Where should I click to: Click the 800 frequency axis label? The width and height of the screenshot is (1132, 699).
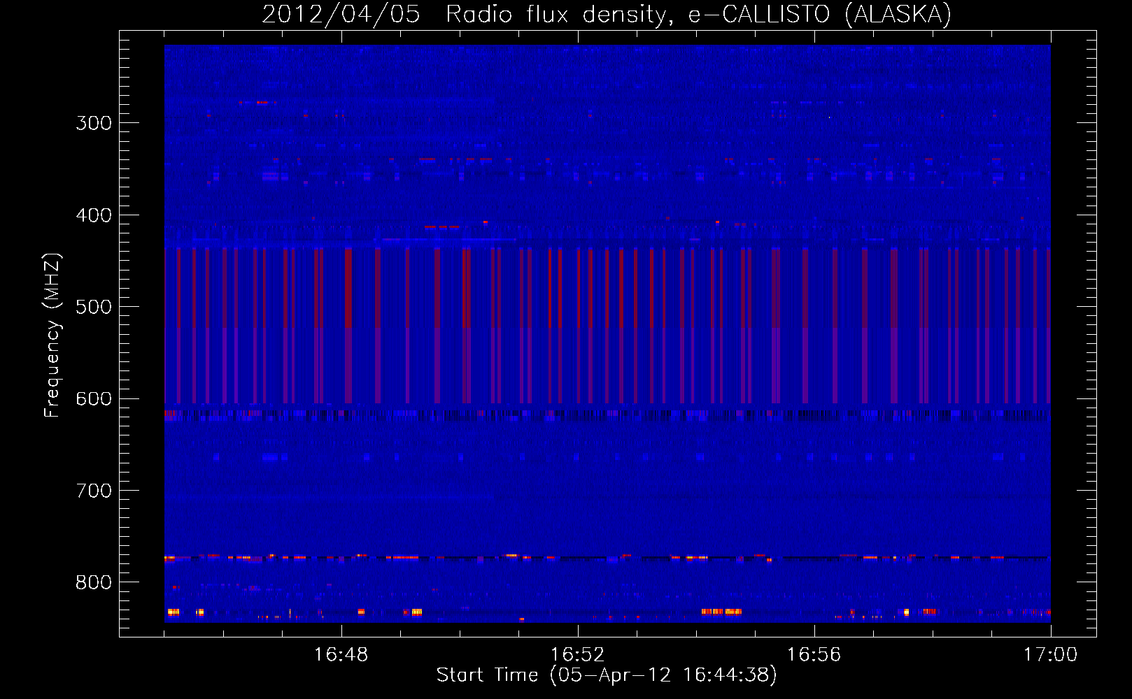94,583
